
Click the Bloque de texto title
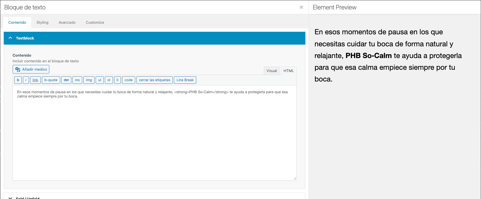[x=25, y=7]
